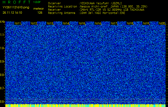Click the Ovserver label

tap(54, 3)
